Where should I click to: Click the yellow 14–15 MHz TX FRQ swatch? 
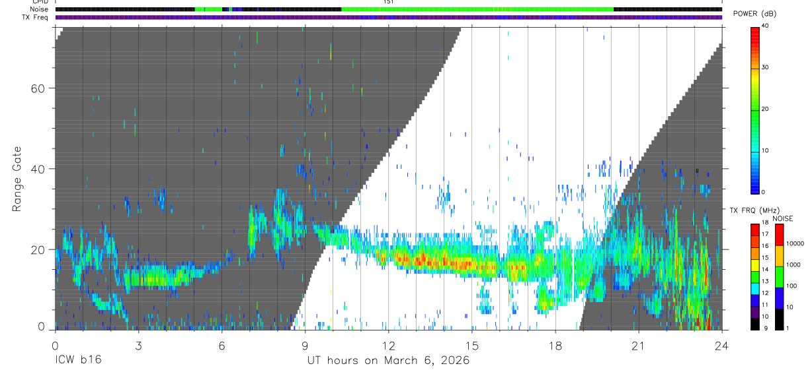pos(755,264)
